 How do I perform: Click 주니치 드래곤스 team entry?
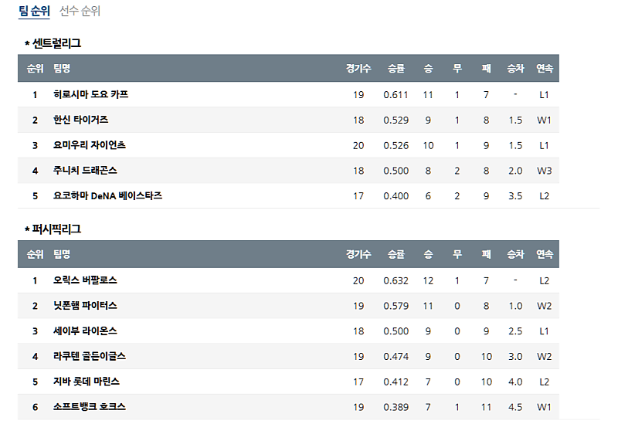point(85,170)
